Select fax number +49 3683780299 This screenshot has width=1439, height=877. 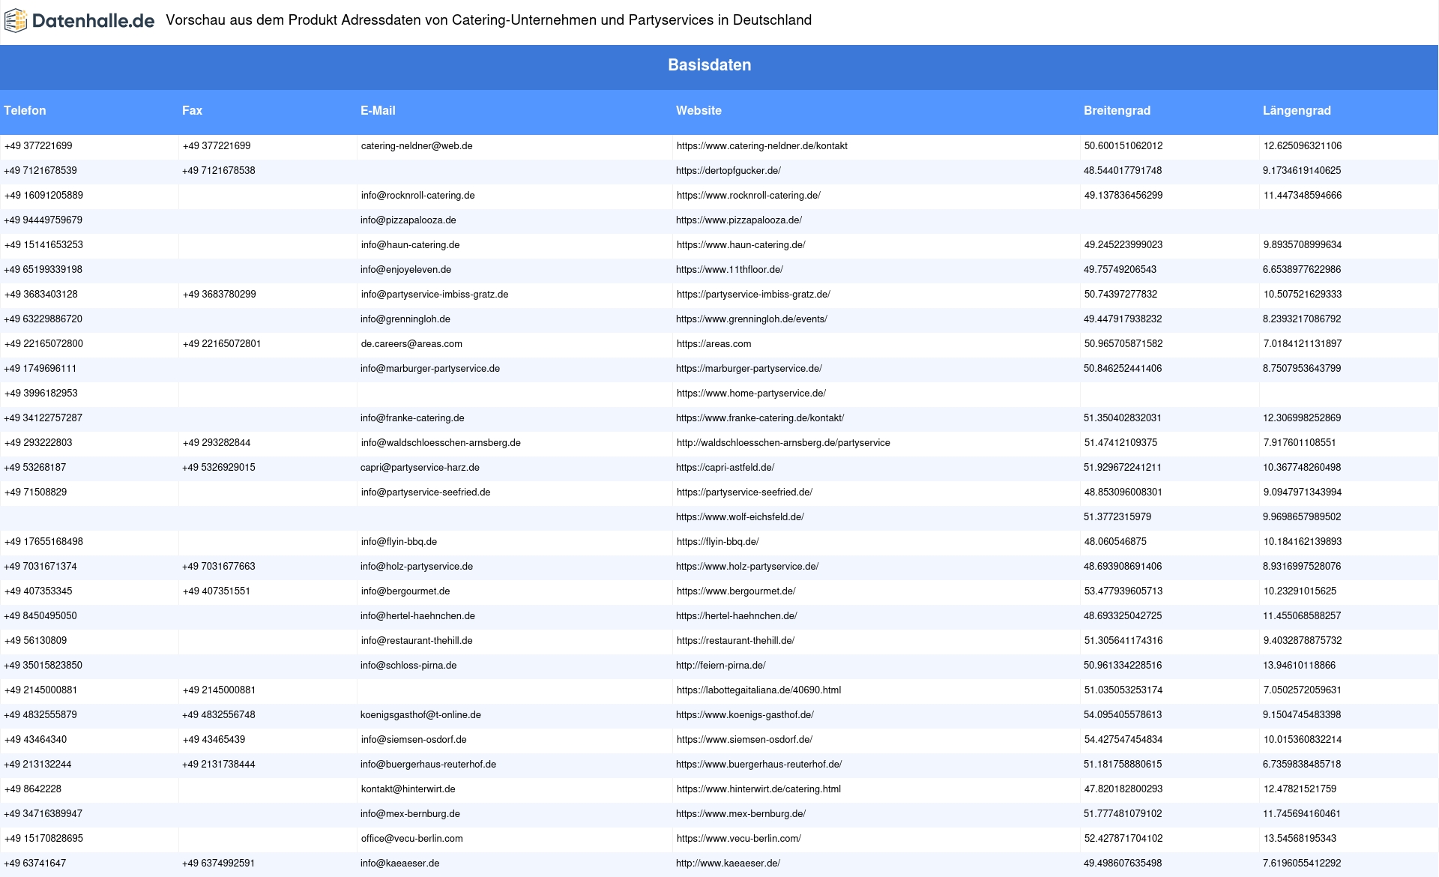coord(219,295)
